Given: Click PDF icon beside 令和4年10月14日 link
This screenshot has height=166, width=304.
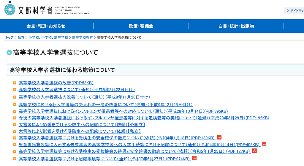Looking at the screenshot, I should (x=264, y=144).
